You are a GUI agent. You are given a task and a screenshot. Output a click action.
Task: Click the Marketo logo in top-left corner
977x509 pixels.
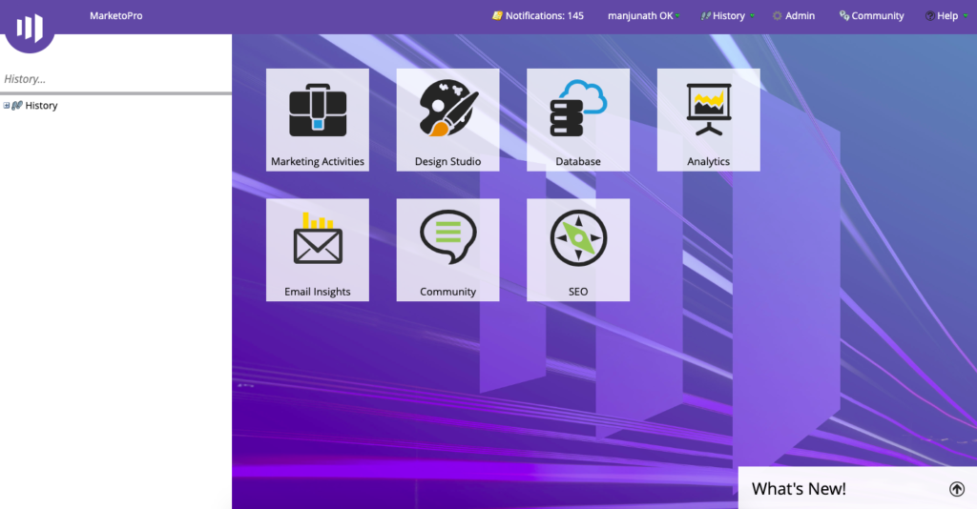pos(30,26)
